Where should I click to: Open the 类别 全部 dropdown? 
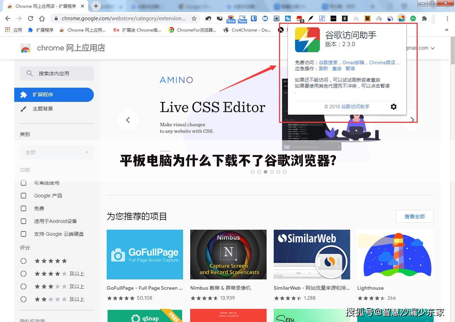coord(57,152)
